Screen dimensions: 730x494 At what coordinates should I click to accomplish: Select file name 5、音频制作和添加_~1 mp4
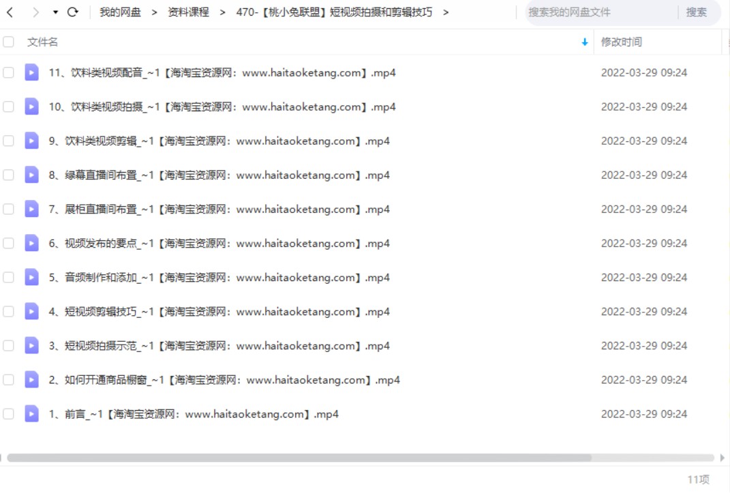219,277
